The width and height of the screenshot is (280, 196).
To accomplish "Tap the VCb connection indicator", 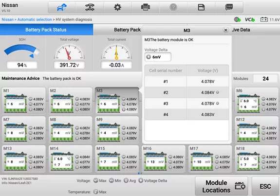I will click(x=250, y=19).
